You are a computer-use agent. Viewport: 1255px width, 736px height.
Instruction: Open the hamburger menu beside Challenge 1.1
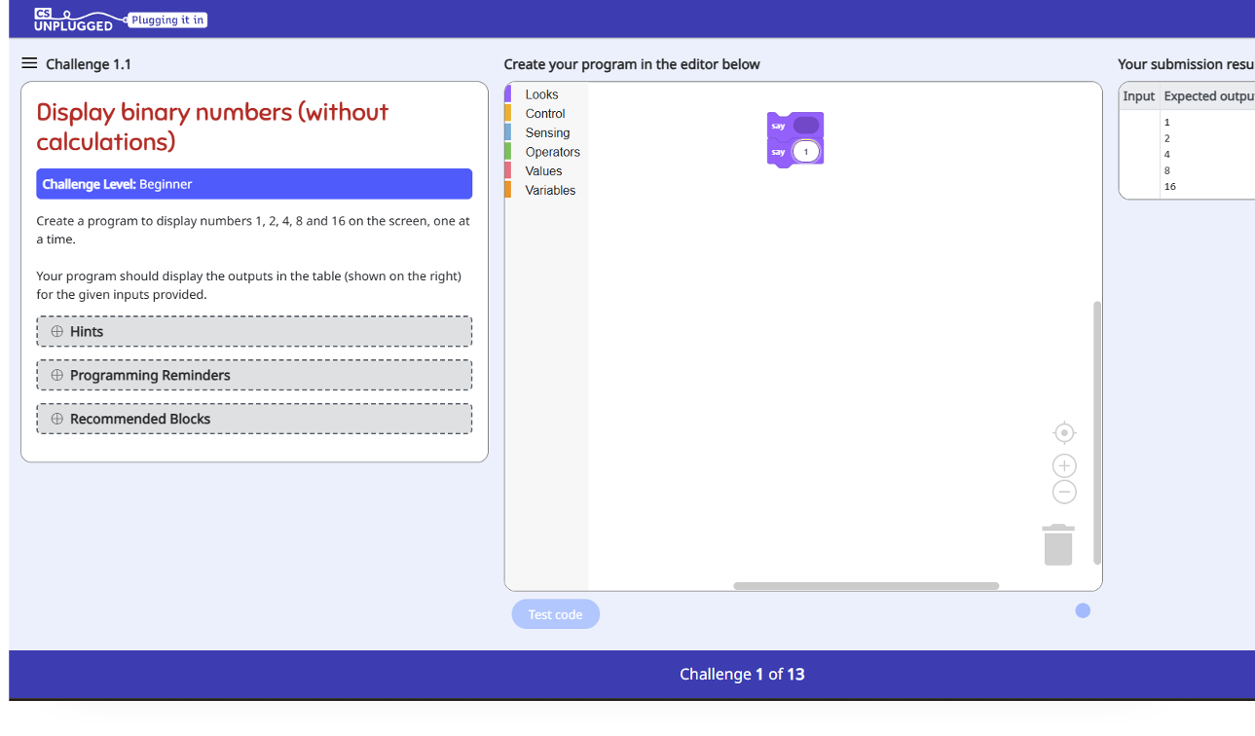[x=29, y=63]
